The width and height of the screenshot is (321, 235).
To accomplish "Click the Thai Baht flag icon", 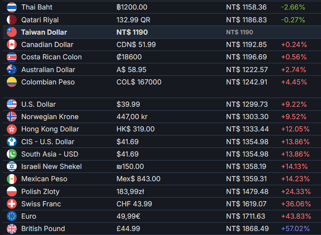I will 12,7.
